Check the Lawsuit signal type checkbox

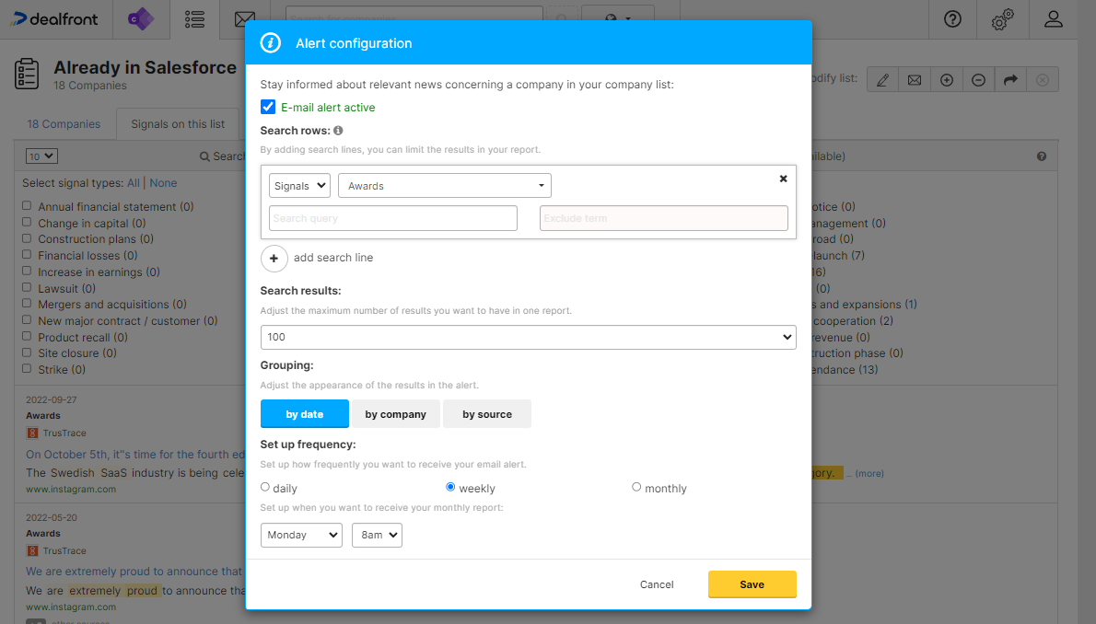point(27,287)
